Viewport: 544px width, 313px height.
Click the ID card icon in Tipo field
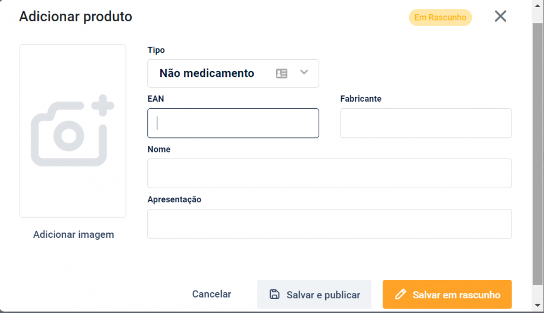tap(281, 73)
